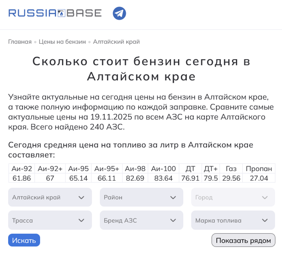Screen dimensions: 282x254
Task: Click the Пропан price 27.04
Action: (259, 178)
